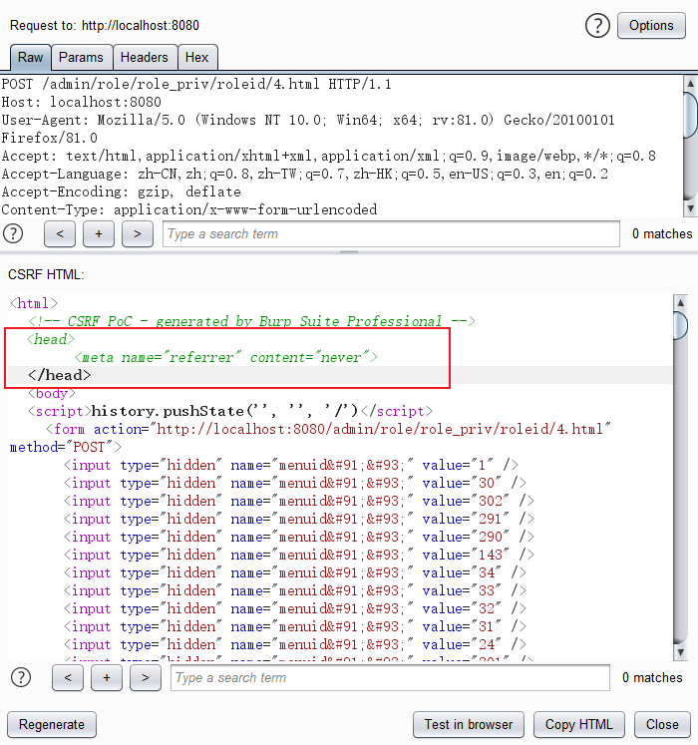This screenshot has height=745, width=698.
Task: Click the opening <html> tag line
Action: 33,303
